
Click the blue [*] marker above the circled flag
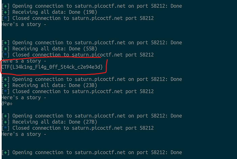[5, 55]
